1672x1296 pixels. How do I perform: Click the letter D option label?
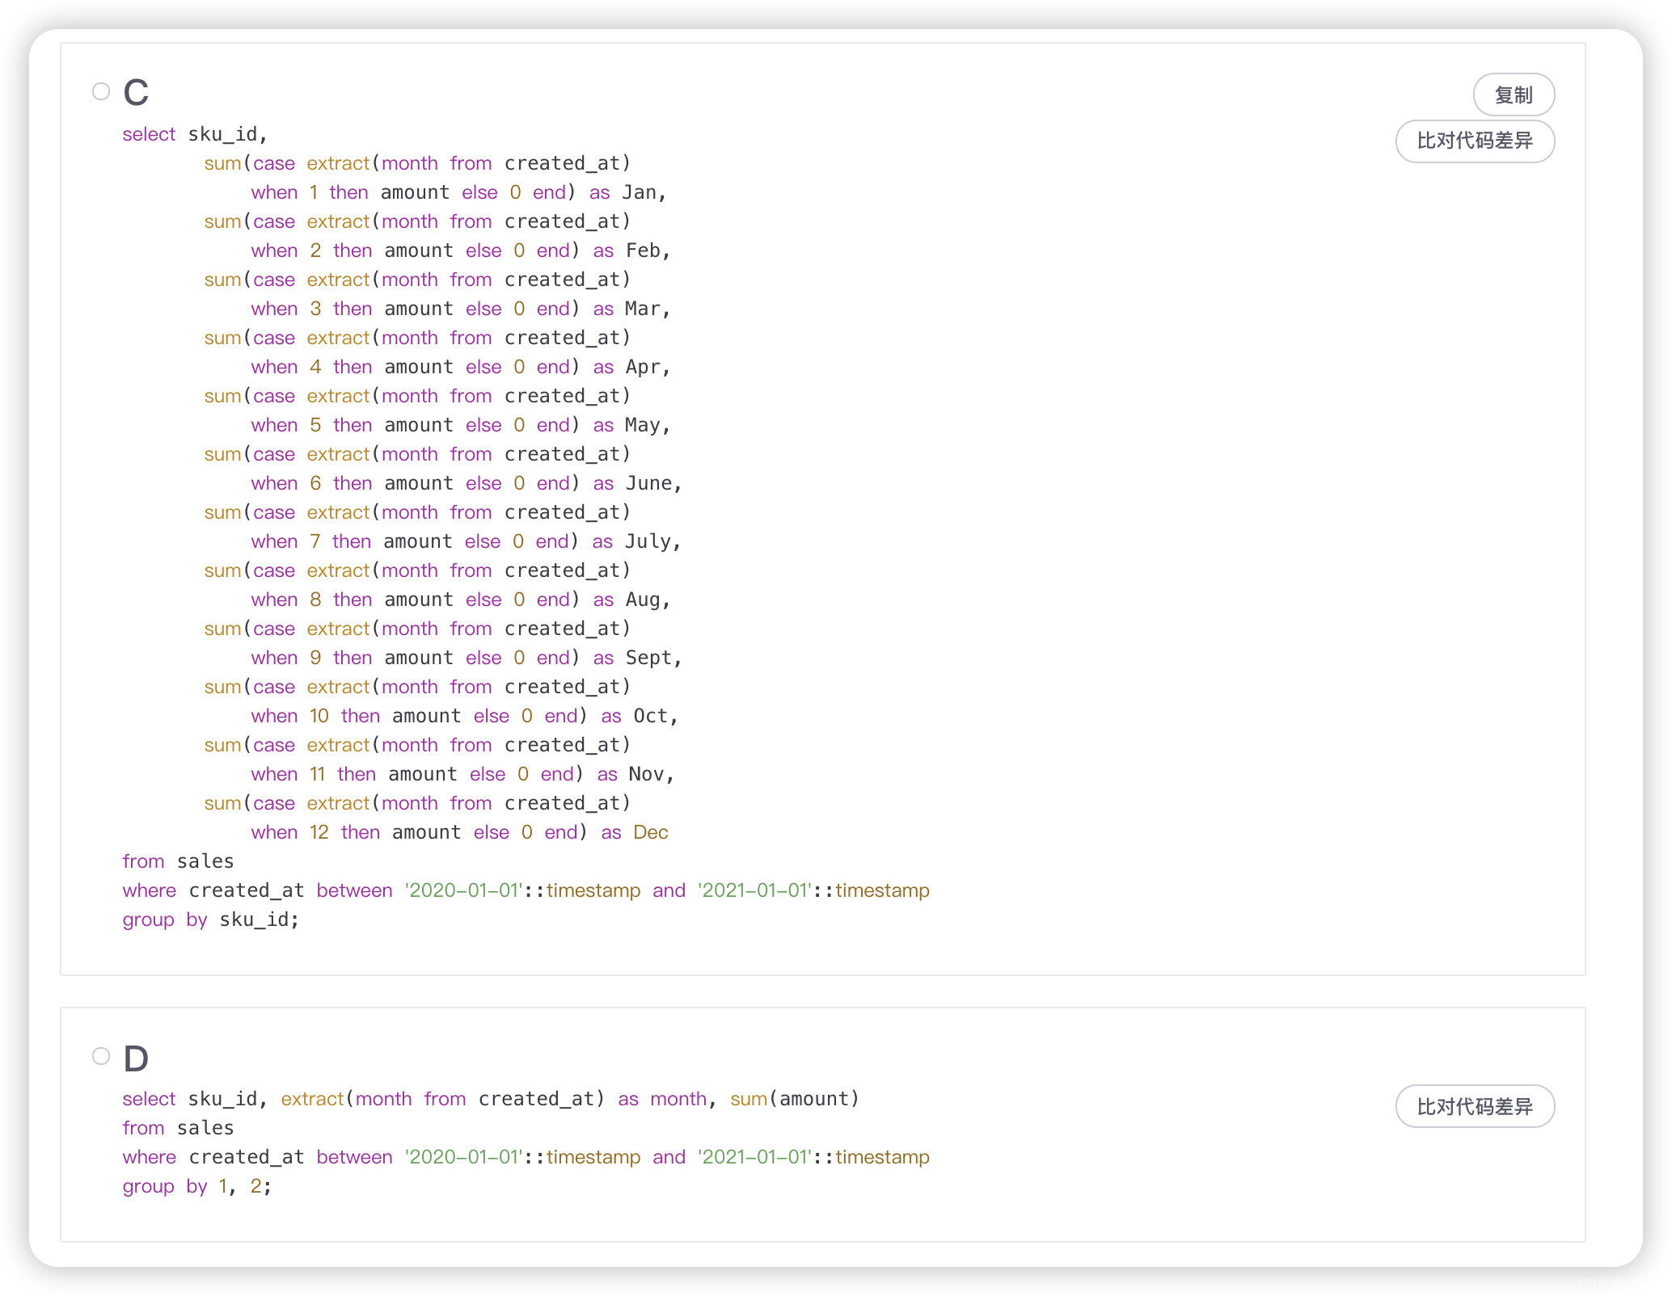136,1058
